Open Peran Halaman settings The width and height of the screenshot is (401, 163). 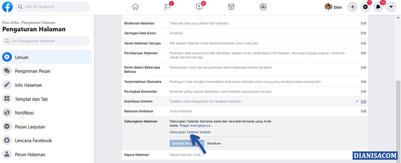tap(46, 154)
